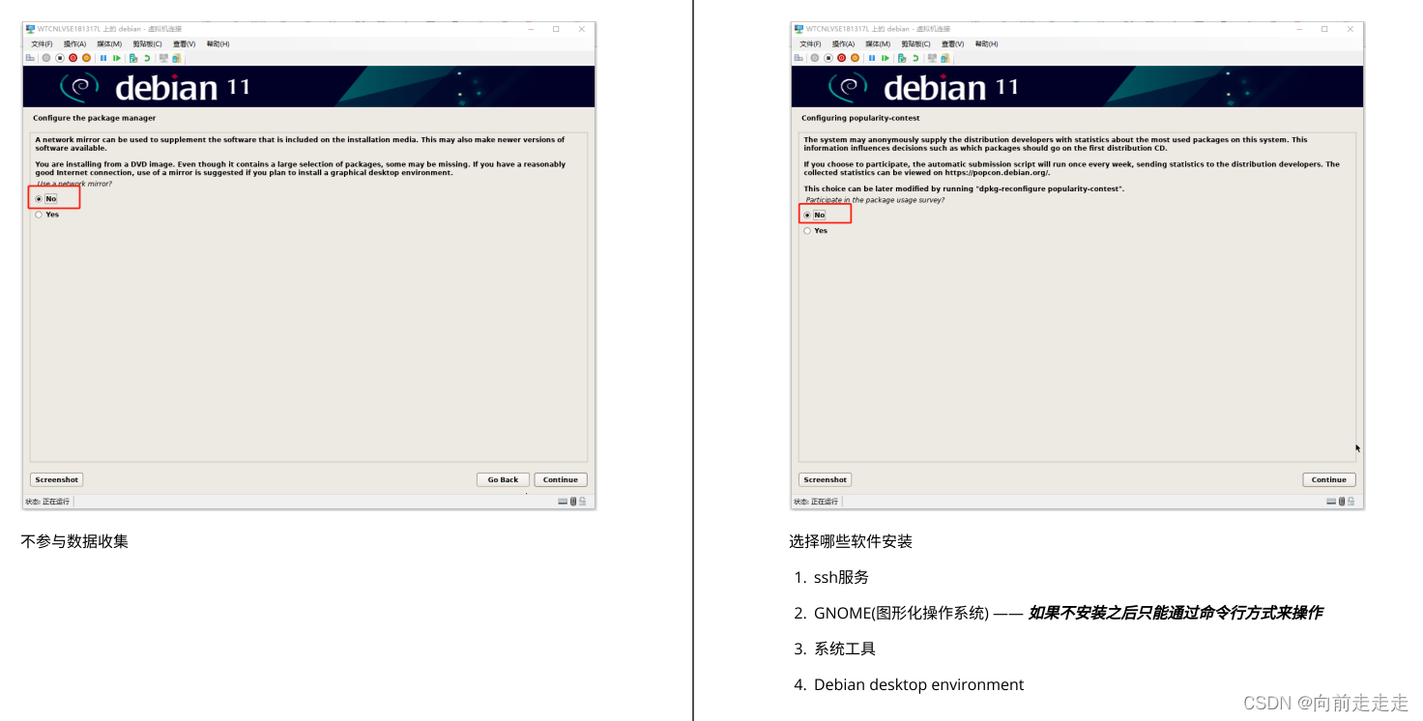This screenshot has width=1423, height=721.
Task: Click 状态: 正在运行 in package manager window
Action: pyautogui.click(x=47, y=502)
